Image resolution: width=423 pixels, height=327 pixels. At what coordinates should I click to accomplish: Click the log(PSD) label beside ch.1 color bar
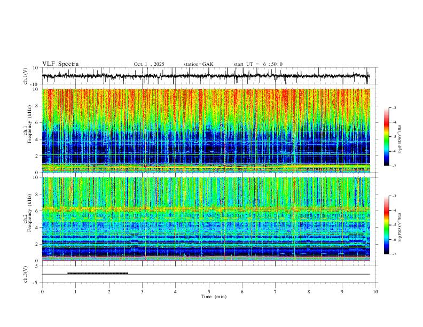click(x=400, y=139)
